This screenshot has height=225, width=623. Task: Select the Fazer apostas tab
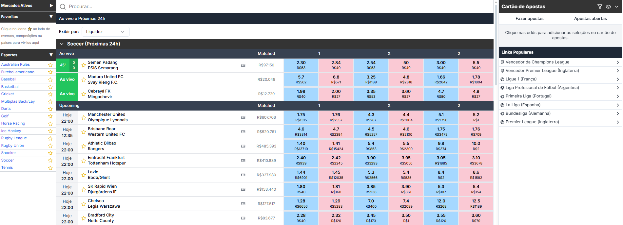tap(529, 19)
